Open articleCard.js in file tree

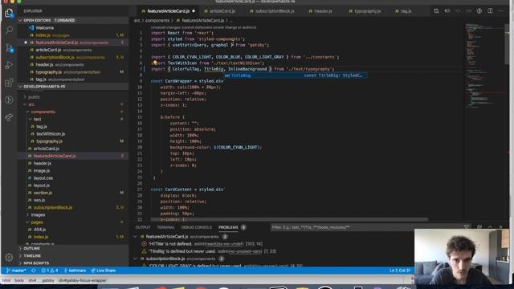click(x=47, y=149)
